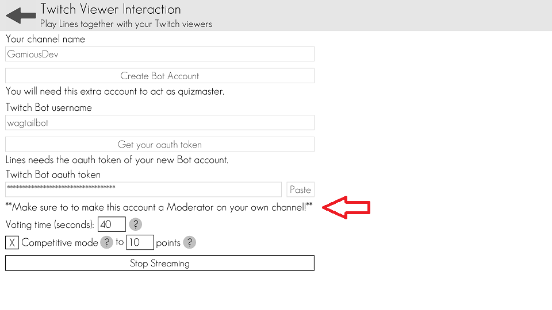Open help for Voting time
This screenshot has height=310, width=552.
(x=135, y=224)
